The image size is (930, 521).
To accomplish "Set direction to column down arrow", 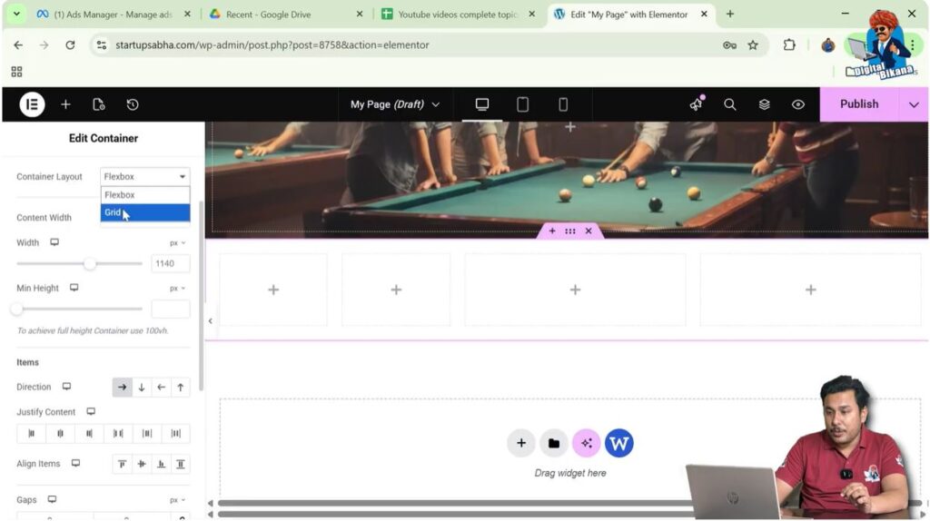I will coord(142,387).
